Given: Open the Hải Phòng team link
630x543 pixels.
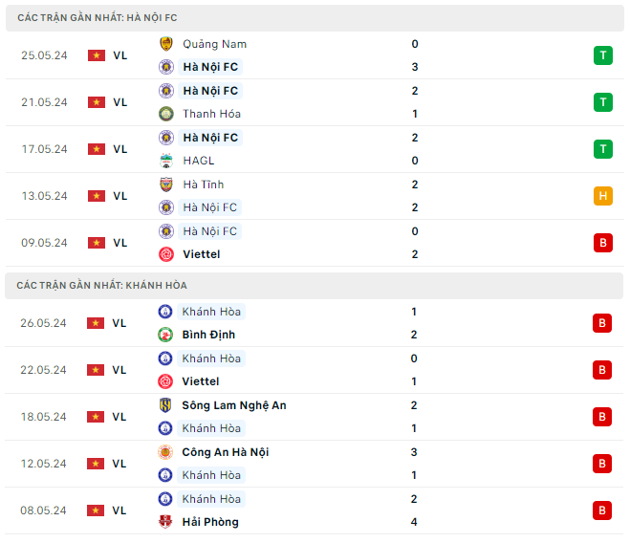Looking at the screenshot, I should (x=210, y=522).
